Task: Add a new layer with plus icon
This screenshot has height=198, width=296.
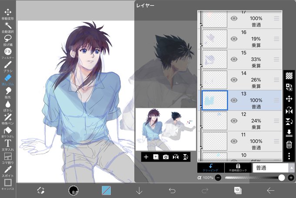Action: point(146,157)
